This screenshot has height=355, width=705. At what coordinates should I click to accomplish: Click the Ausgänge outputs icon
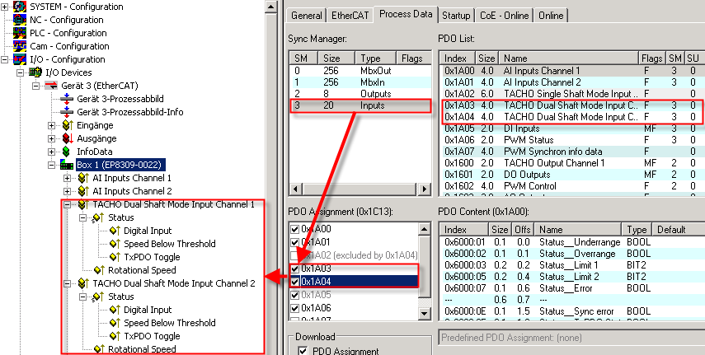(68, 138)
